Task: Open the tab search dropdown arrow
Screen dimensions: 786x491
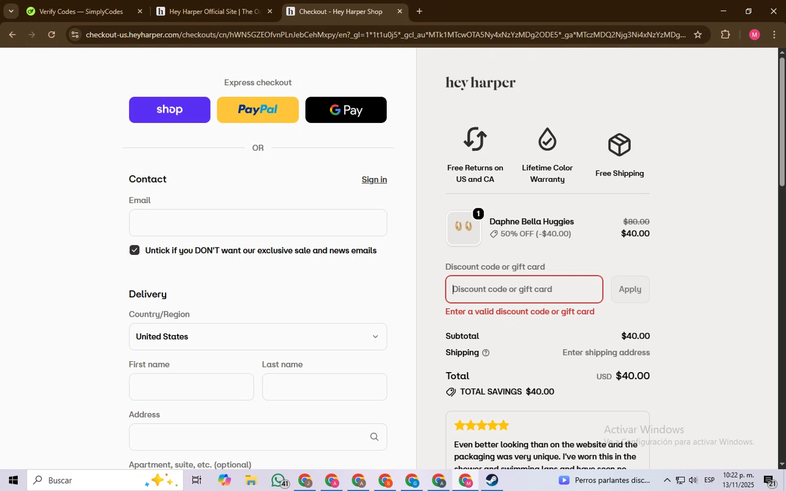Action: (x=11, y=11)
